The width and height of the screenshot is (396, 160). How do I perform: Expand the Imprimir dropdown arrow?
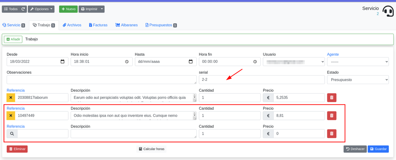(102, 9)
